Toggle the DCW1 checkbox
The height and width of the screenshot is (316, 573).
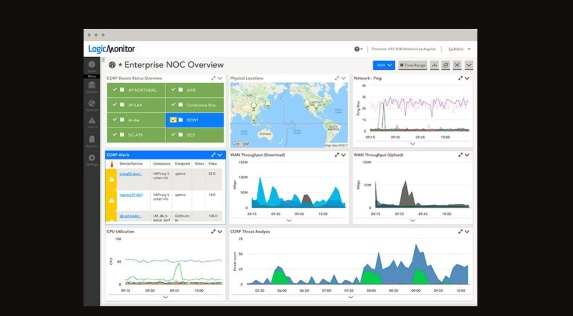tap(174, 120)
